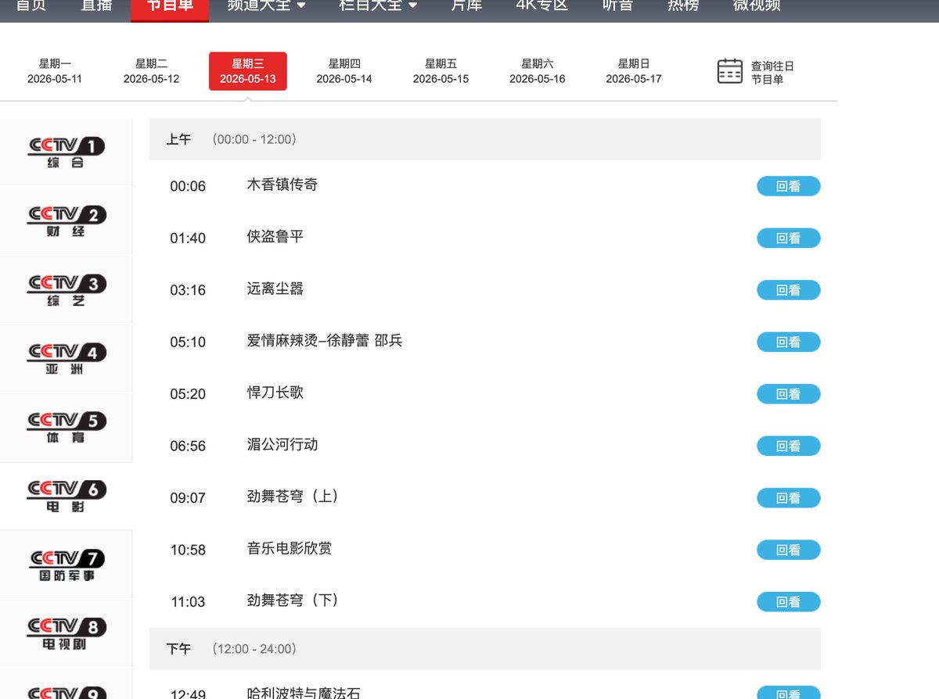The height and width of the screenshot is (699, 939).
Task: Click the program title 悍刀长歌
Action: 275,393
